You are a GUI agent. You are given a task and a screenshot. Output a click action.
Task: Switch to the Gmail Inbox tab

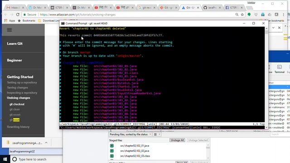15,8
